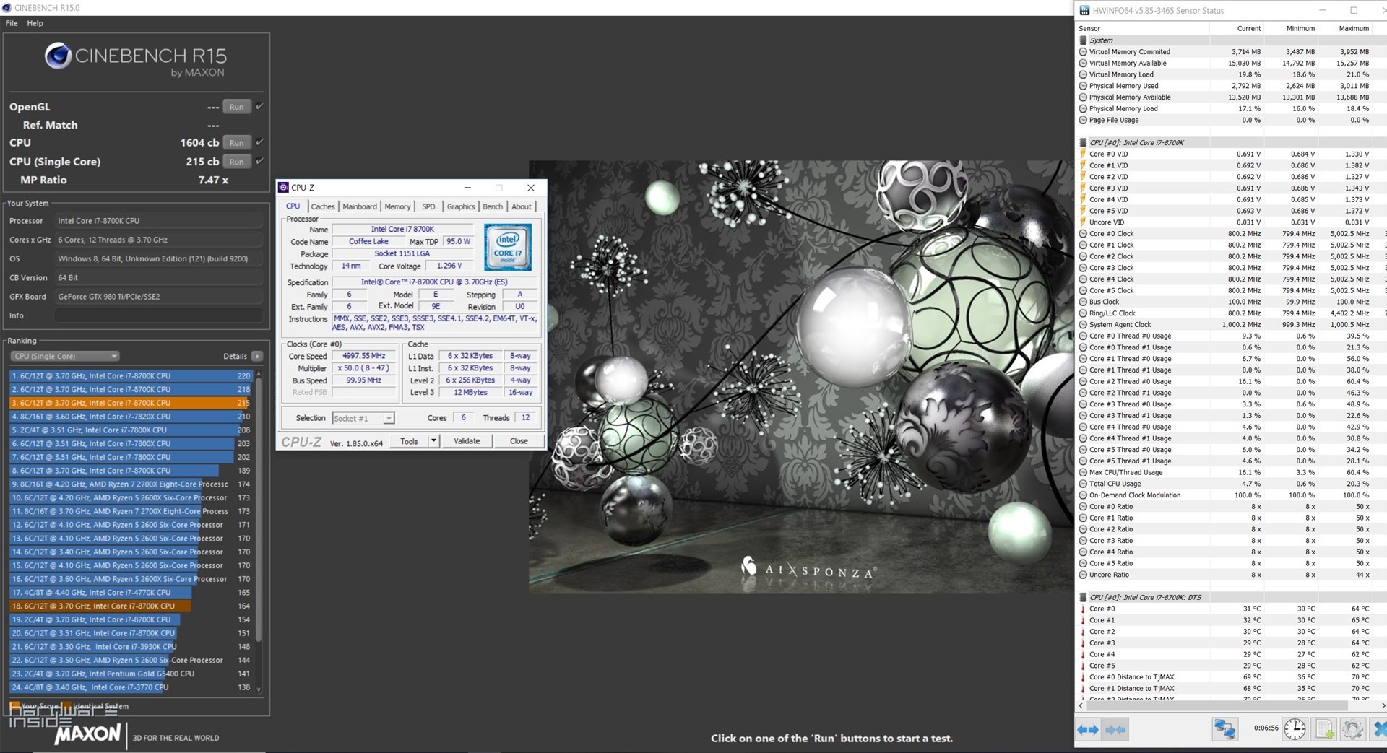
Task: Select ranking row 18 i7-8700K score 164
Action: (x=131, y=606)
